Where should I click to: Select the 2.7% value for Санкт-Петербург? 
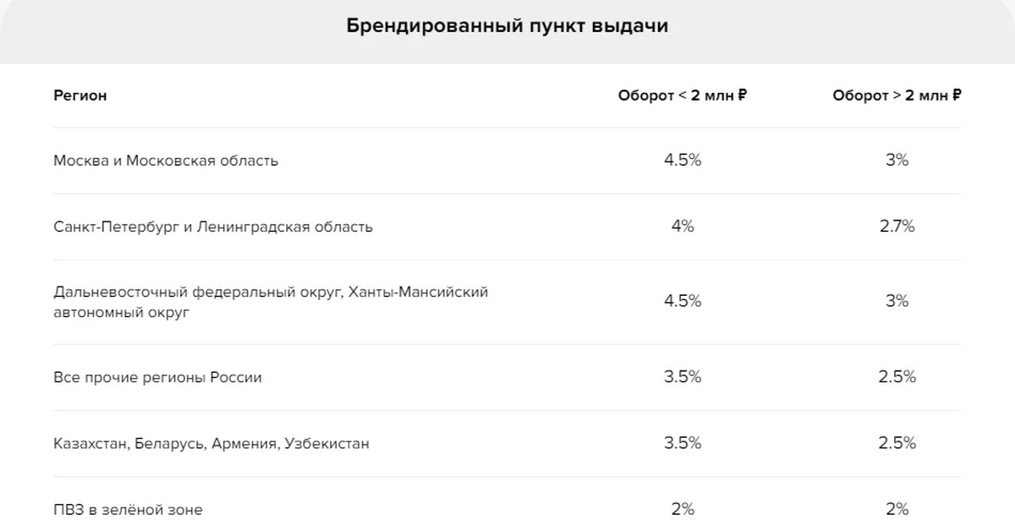click(x=897, y=226)
